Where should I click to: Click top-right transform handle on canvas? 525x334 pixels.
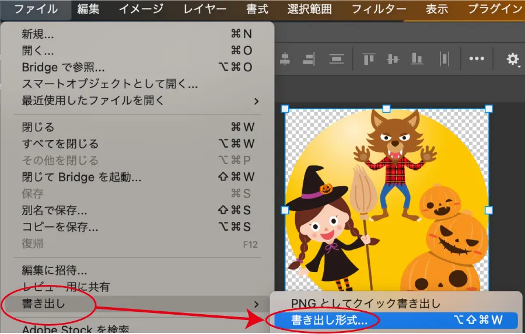pyautogui.click(x=488, y=109)
